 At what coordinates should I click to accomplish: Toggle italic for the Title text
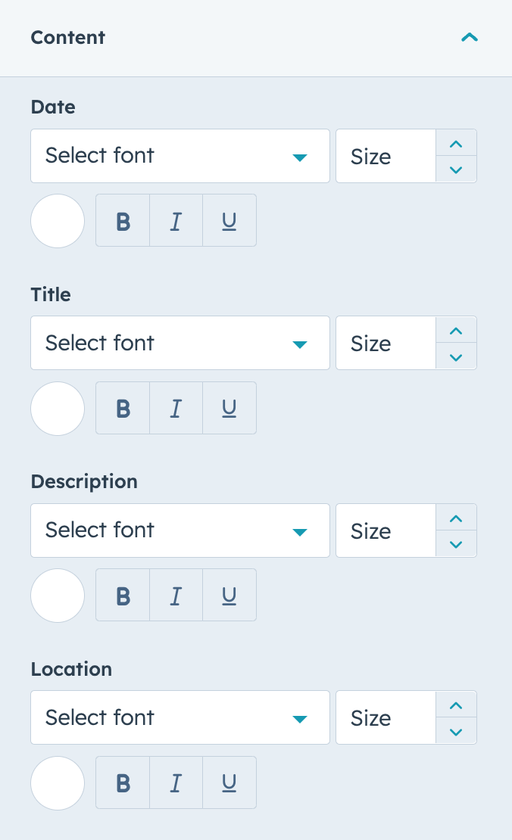coord(176,408)
